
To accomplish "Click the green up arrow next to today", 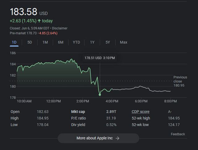I will (39, 21).
